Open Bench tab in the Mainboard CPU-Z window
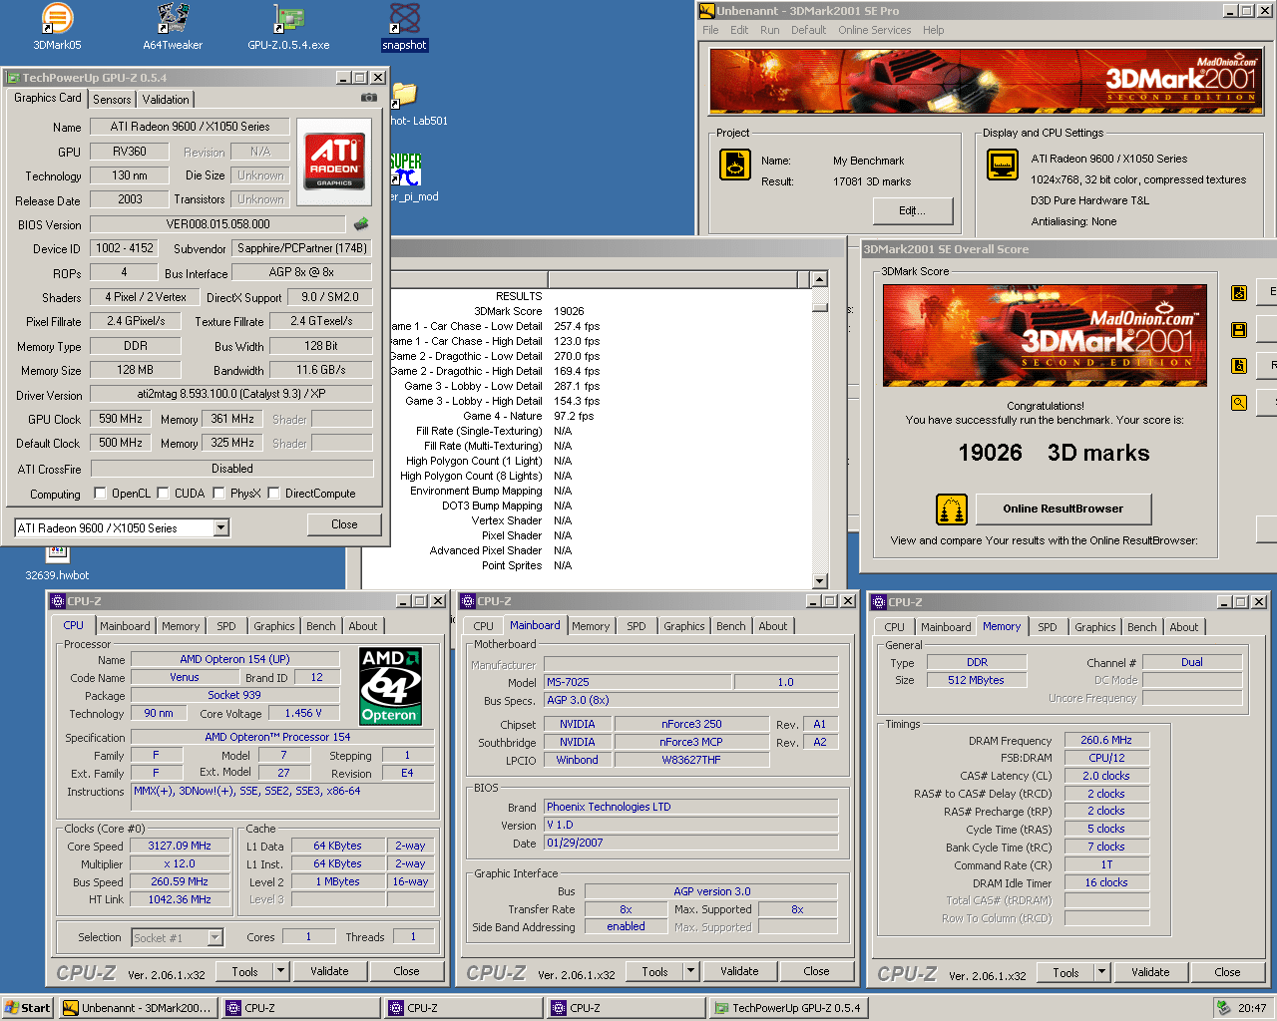The width and height of the screenshot is (1277, 1021). tap(730, 626)
